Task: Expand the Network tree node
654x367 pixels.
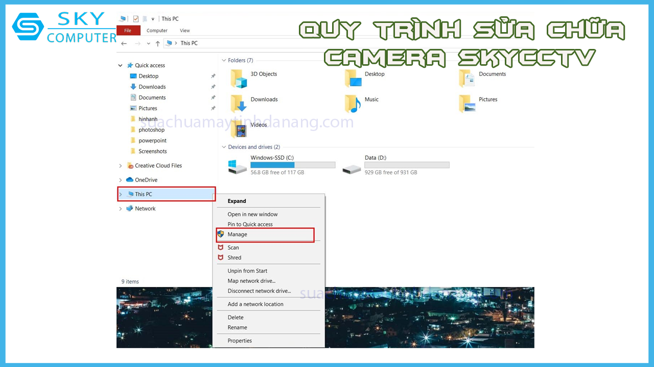Action: [121, 209]
